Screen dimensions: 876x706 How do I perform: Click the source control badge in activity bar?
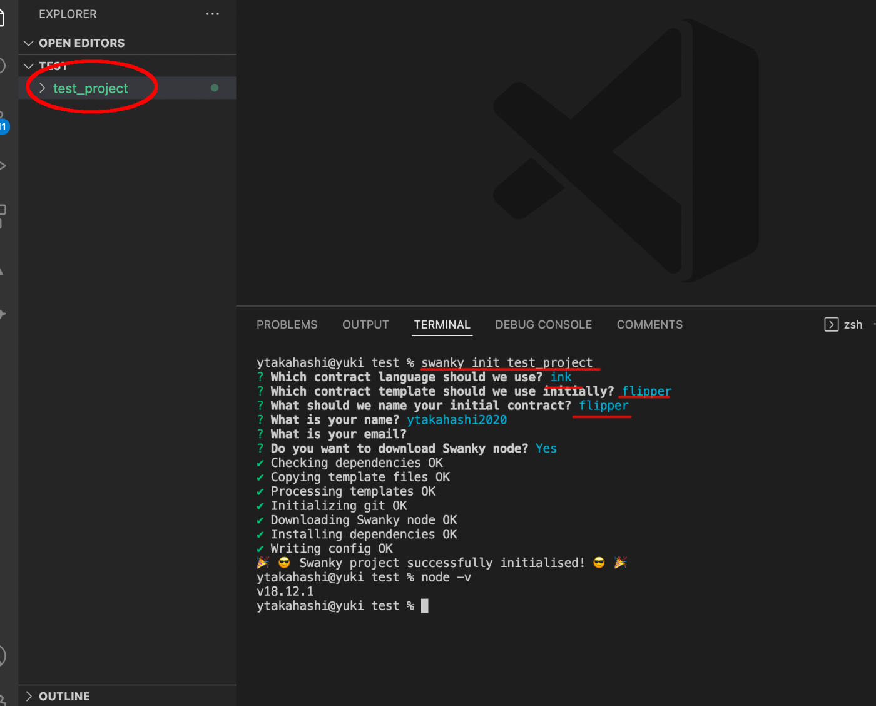[x=3, y=126]
